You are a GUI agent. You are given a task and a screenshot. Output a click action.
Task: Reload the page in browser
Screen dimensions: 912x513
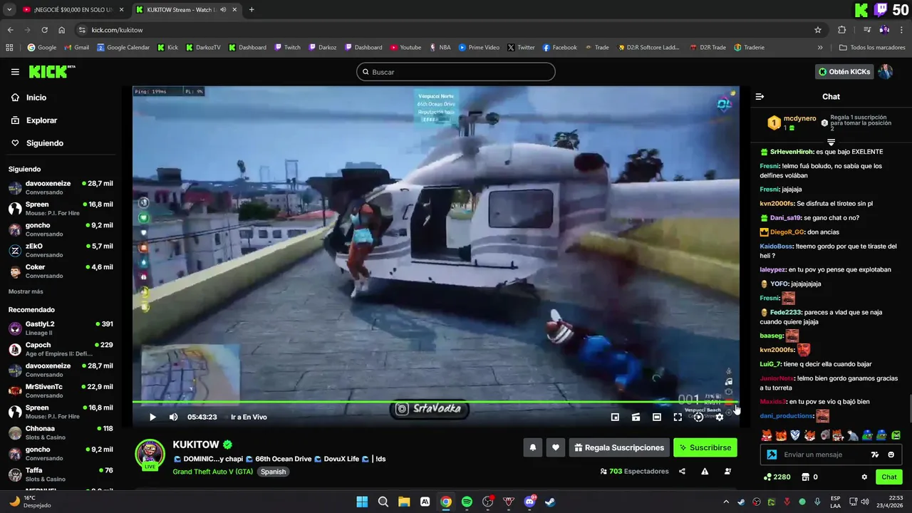45,30
